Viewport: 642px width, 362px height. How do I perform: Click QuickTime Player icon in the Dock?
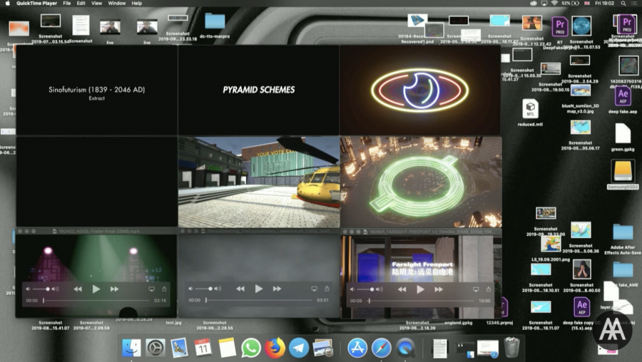coord(406,348)
